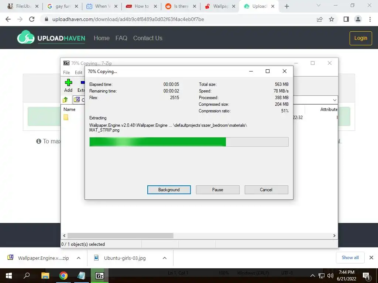The image size is (378, 283).
Task: Open File Explorer from the taskbar
Action: click(45, 276)
